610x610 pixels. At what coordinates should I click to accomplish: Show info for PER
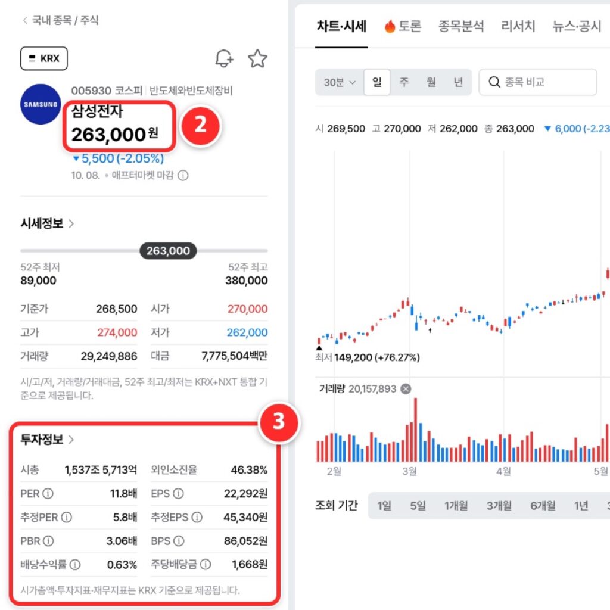coord(48,494)
